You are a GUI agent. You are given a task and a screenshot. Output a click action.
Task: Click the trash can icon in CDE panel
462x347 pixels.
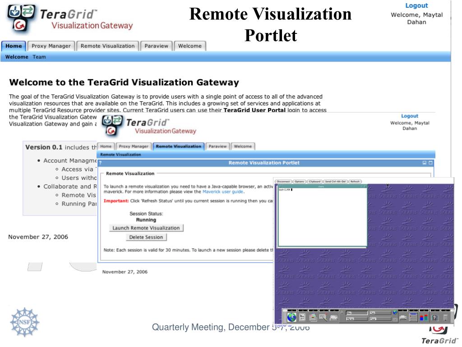tap(445, 318)
